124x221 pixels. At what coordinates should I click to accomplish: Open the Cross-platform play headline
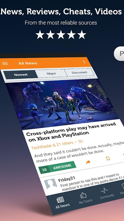click(x=71, y=132)
